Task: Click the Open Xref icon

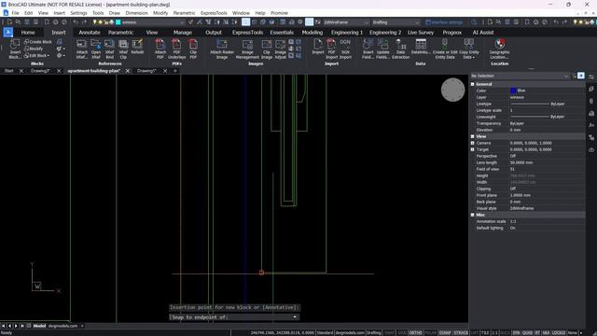Action: [95, 49]
